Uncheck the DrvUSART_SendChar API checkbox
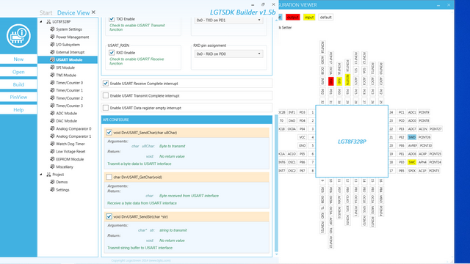The width and height of the screenshot is (470, 264). coord(109,132)
